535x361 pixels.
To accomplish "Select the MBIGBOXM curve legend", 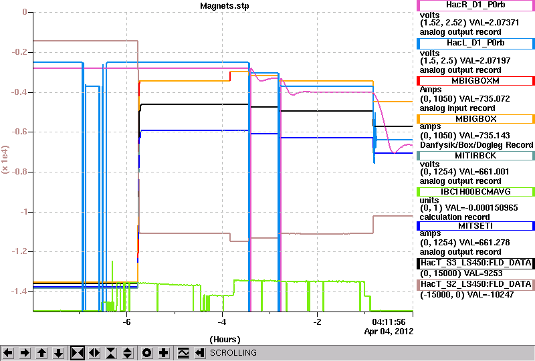I will point(475,81).
